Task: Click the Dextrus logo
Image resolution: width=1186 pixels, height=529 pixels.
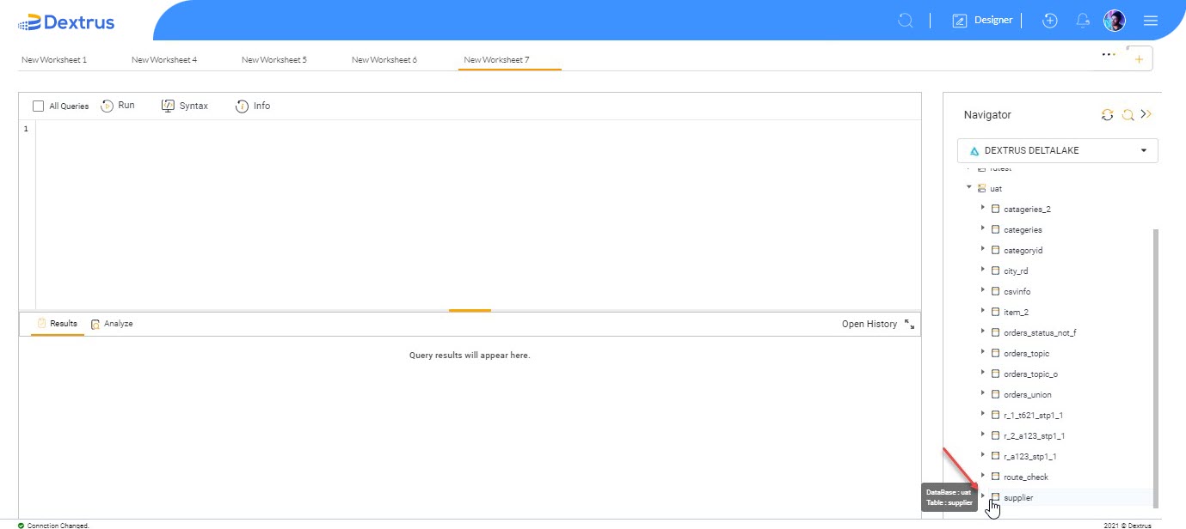Action: [x=65, y=22]
